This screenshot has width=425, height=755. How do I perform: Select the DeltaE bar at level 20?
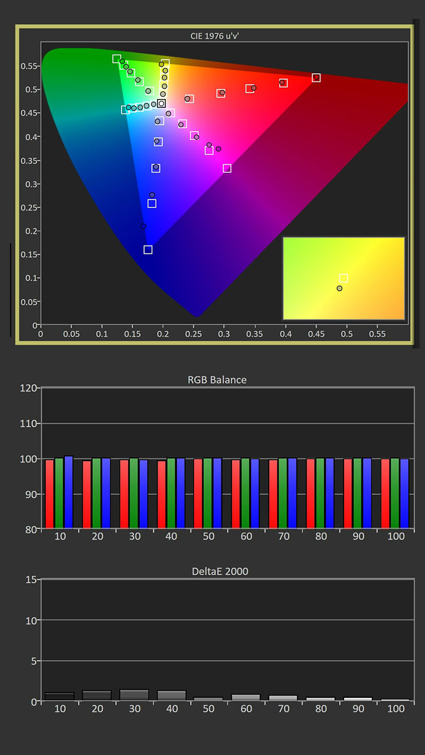pyautogui.click(x=97, y=695)
